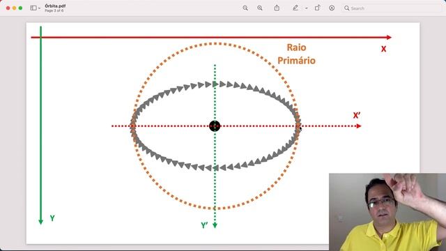Rotate the page with the rotate icon
This screenshot has height=251, width=446.
click(318, 8)
